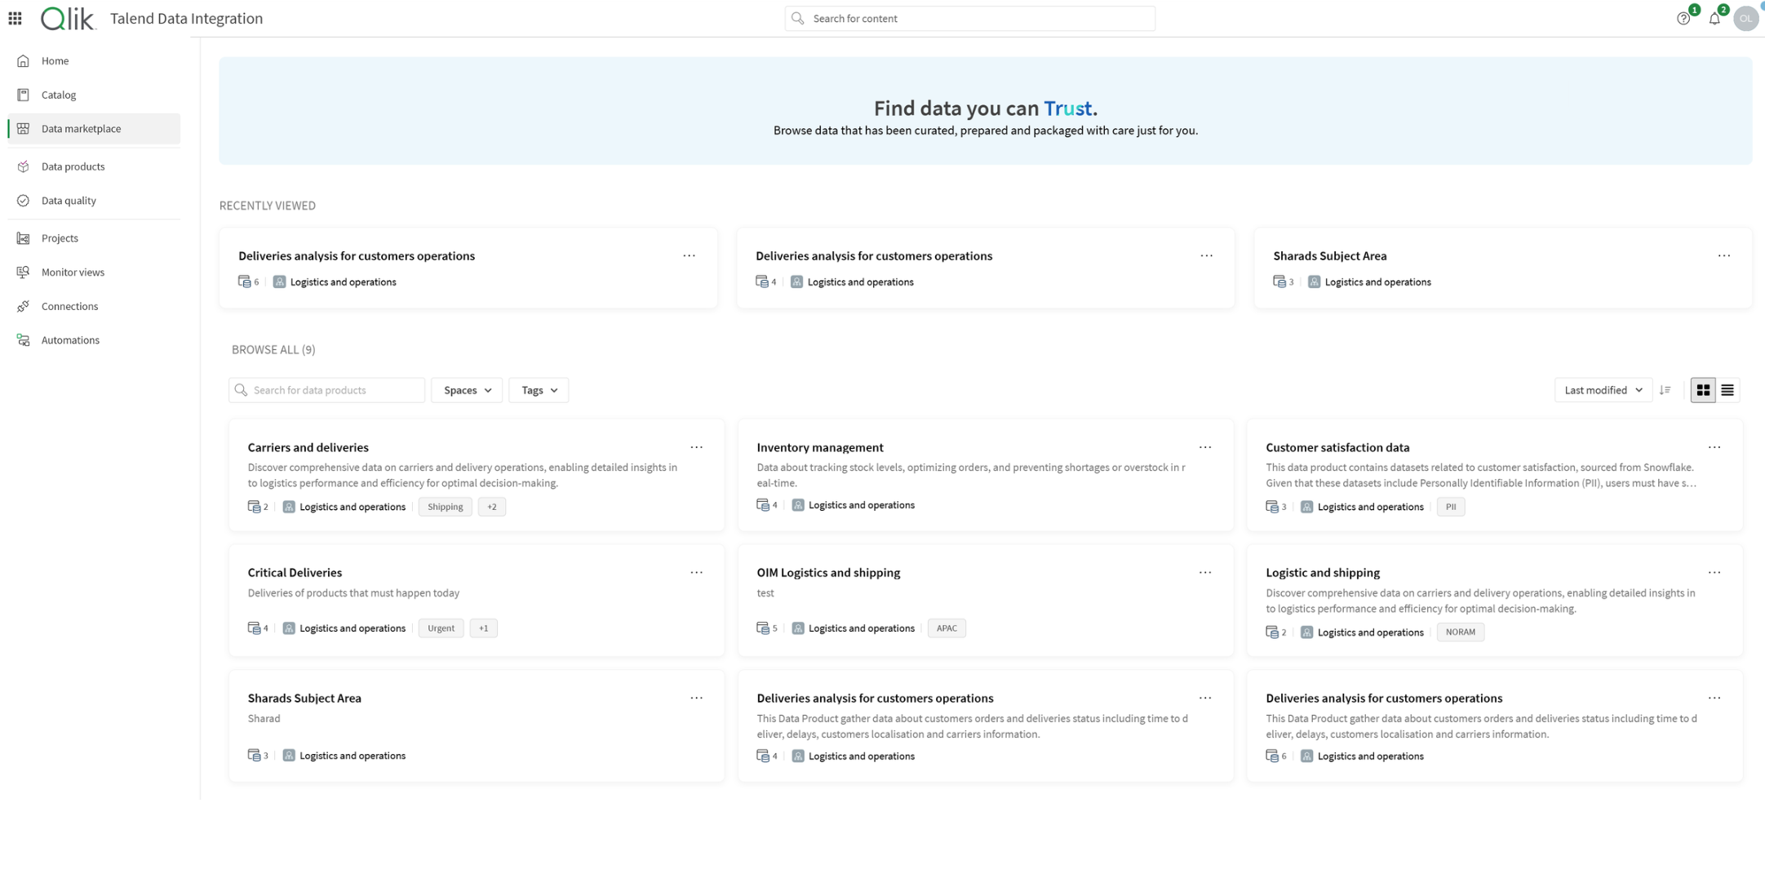Open three-dot menu on Sharads Subject Area recent card
Image resolution: width=1765 pixels, height=896 pixels.
[x=1723, y=255]
